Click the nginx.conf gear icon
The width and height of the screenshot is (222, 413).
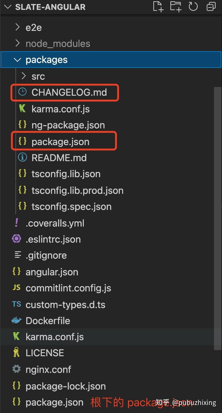(16, 369)
